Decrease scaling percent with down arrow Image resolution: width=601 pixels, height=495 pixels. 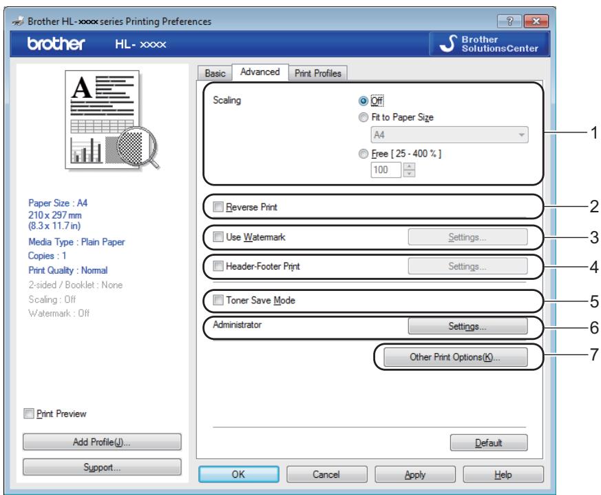click(x=410, y=174)
